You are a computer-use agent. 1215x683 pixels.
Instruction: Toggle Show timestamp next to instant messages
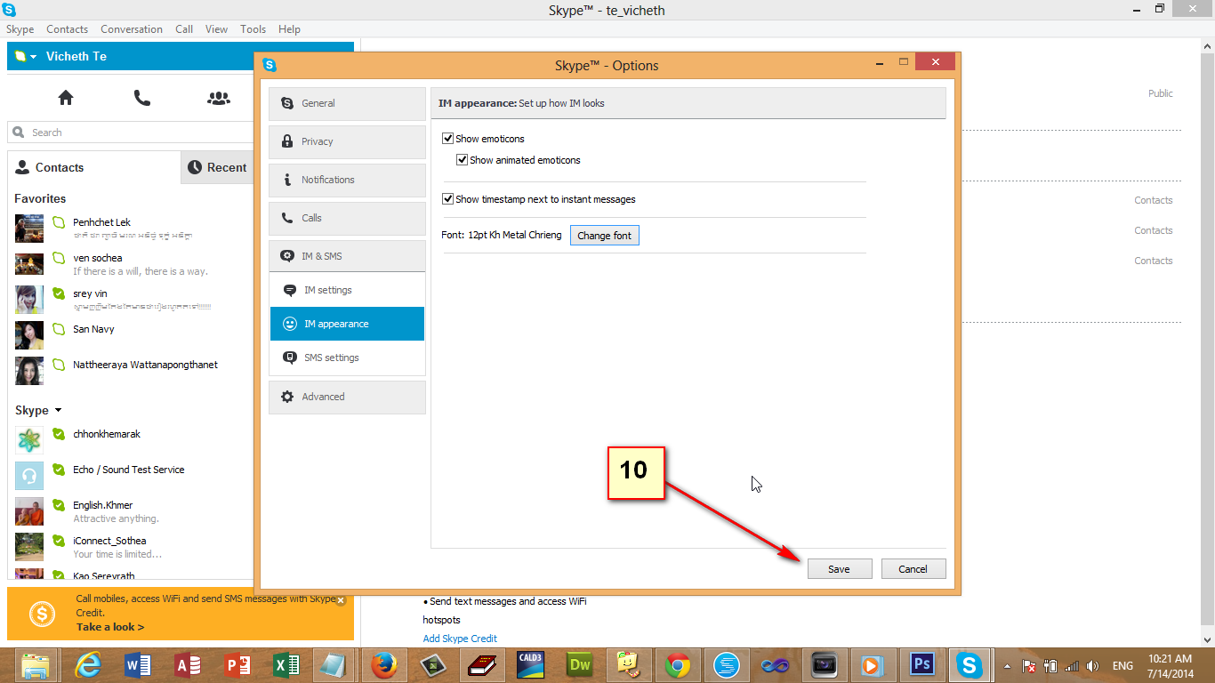tap(448, 199)
